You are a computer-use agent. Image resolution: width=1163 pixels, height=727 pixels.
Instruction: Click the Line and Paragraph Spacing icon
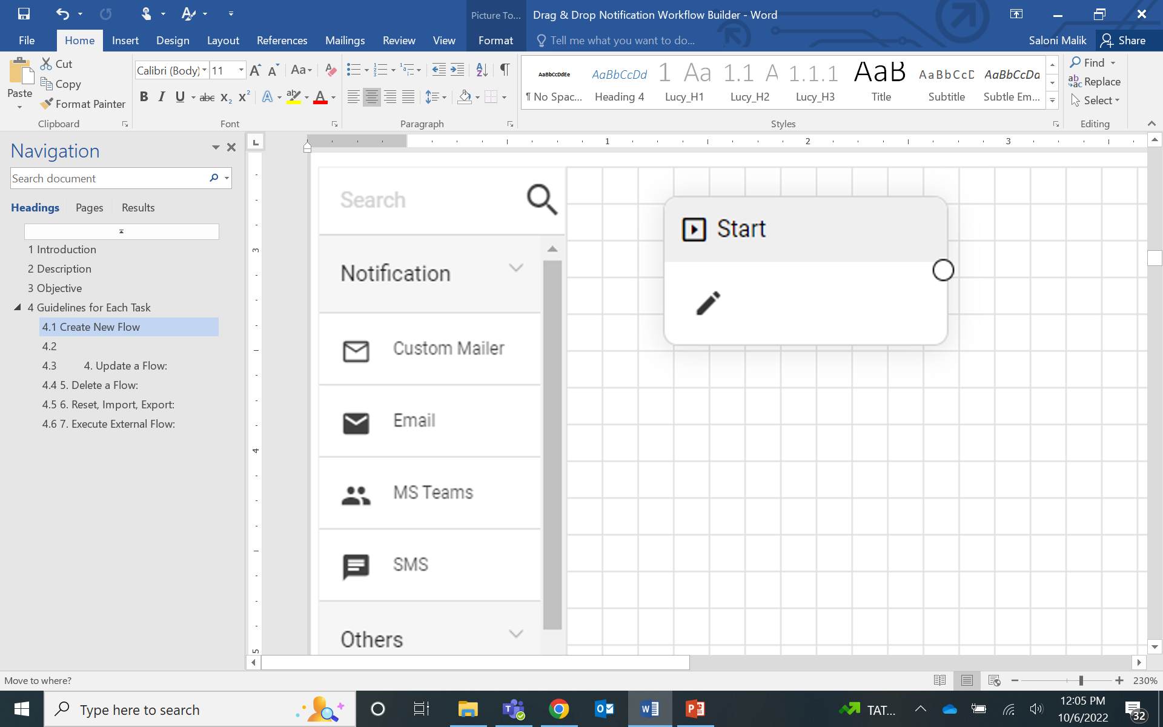[432, 97]
